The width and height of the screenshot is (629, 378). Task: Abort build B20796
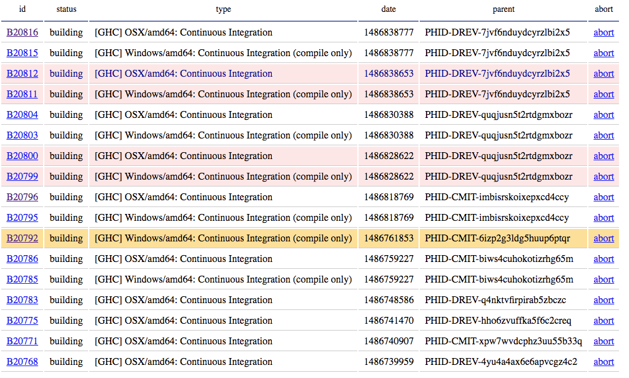coord(603,197)
